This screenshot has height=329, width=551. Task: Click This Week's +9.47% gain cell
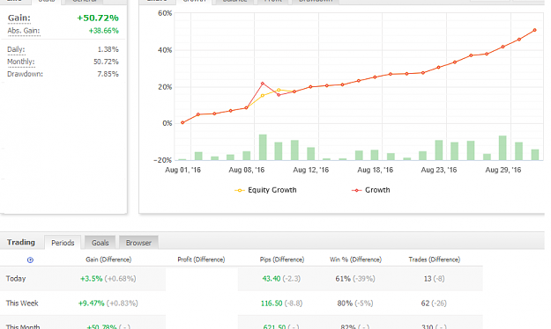pyautogui.click(x=108, y=303)
